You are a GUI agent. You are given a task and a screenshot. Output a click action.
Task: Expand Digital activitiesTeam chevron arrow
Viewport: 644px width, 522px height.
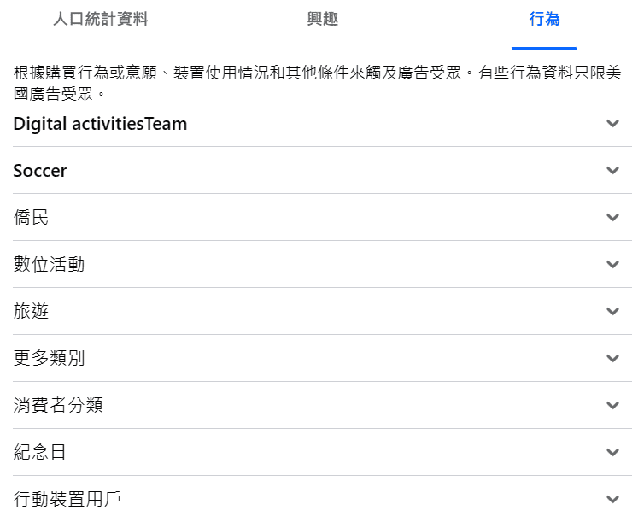coord(612,123)
